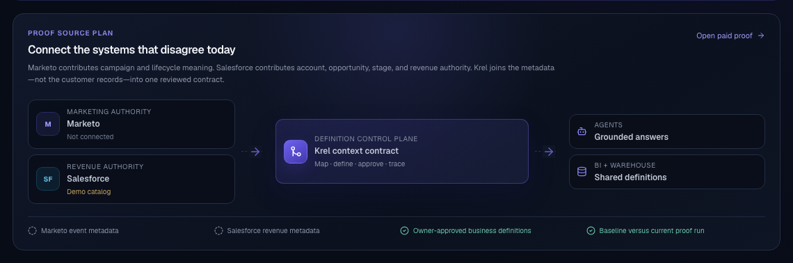The height and width of the screenshot is (263, 793).
Task: Click the Demo catalog status label
Action: [88, 192]
